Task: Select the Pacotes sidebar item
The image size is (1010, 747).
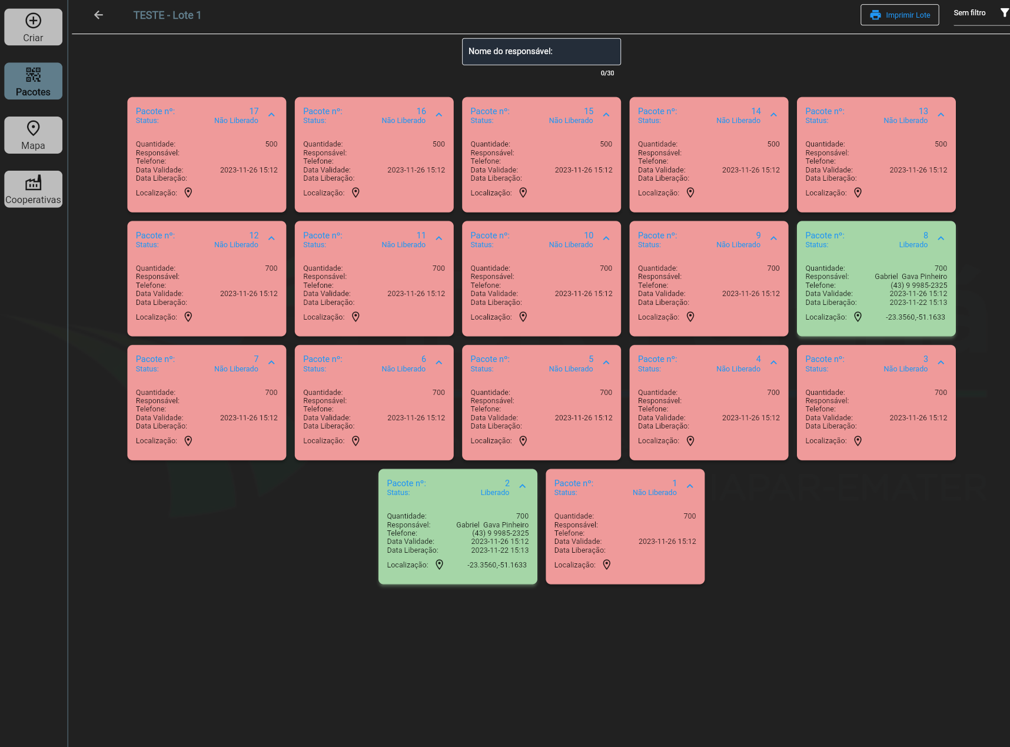Action: click(x=33, y=81)
